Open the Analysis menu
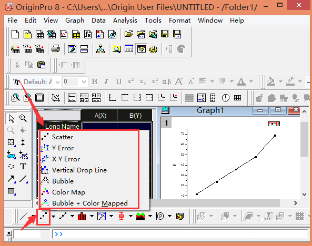Image resolution: width=312 pixels, height=246 pixels. pos(125,20)
